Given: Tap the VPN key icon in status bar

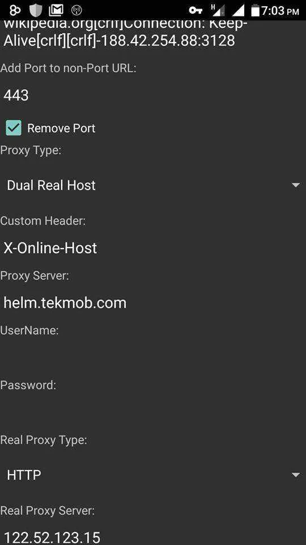Looking at the screenshot, I should coord(195,10).
